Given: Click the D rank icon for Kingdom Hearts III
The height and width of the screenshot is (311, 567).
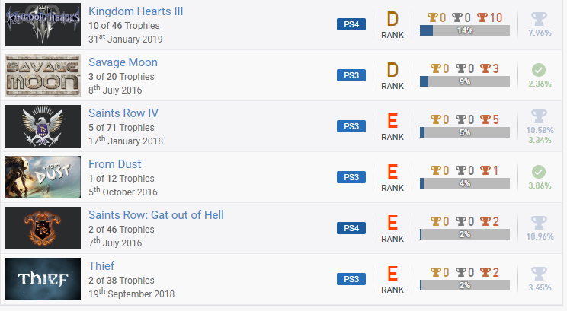Looking at the screenshot, I should click(x=392, y=19).
